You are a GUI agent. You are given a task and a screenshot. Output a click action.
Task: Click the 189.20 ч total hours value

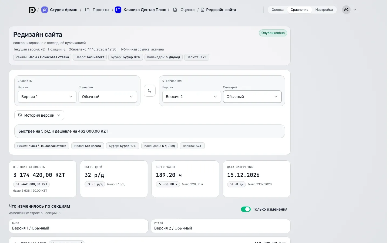[169, 175]
